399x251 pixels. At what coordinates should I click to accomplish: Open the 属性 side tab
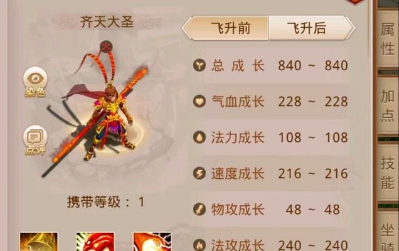(387, 39)
